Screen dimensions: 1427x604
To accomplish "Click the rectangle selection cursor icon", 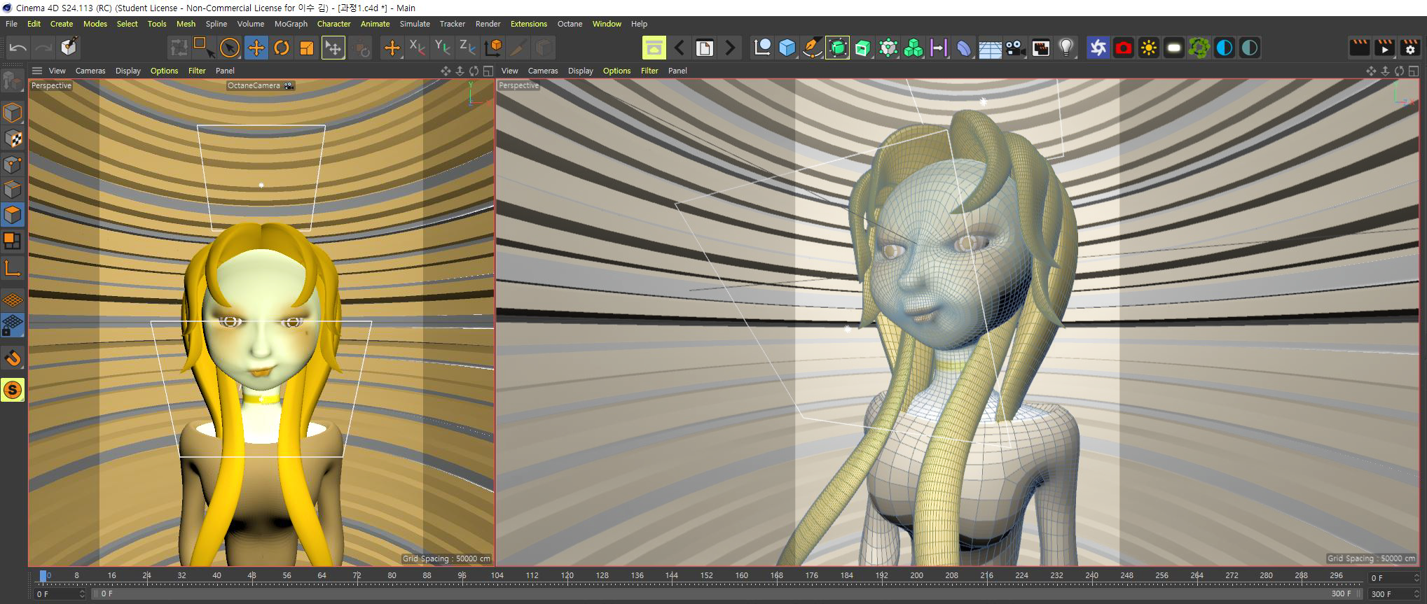I will (204, 48).
